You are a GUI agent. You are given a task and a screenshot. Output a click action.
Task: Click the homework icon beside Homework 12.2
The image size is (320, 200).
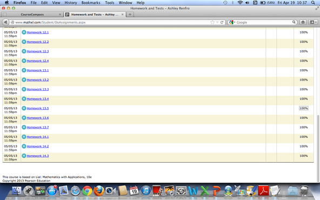point(24,42)
